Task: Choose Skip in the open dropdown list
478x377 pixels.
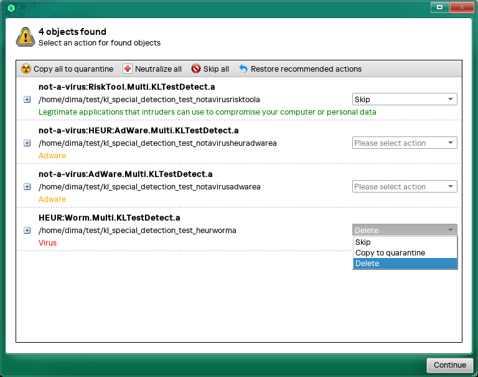Action: 405,242
